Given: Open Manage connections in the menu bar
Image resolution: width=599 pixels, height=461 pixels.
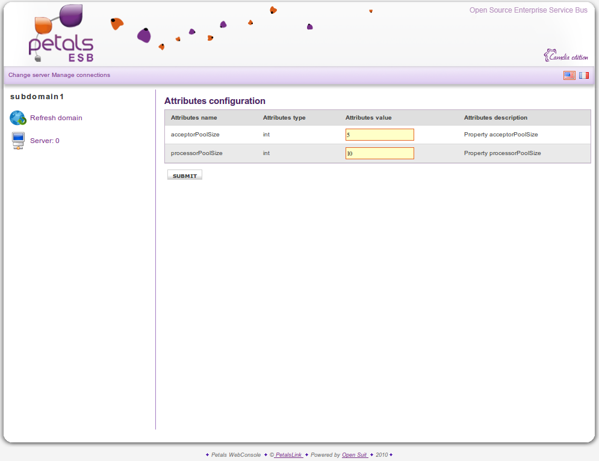Looking at the screenshot, I should point(81,75).
